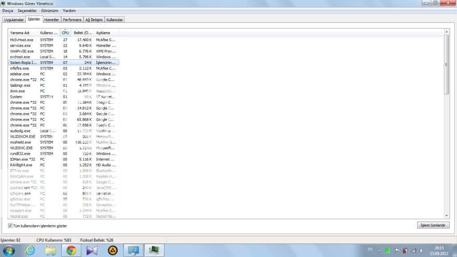
Task: Open the purple arrow-shaped taskbar application icon
Action: point(92,250)
